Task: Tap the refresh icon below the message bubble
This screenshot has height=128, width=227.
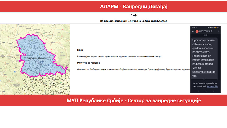Action: pyautogui.click(x=204, y=79)
